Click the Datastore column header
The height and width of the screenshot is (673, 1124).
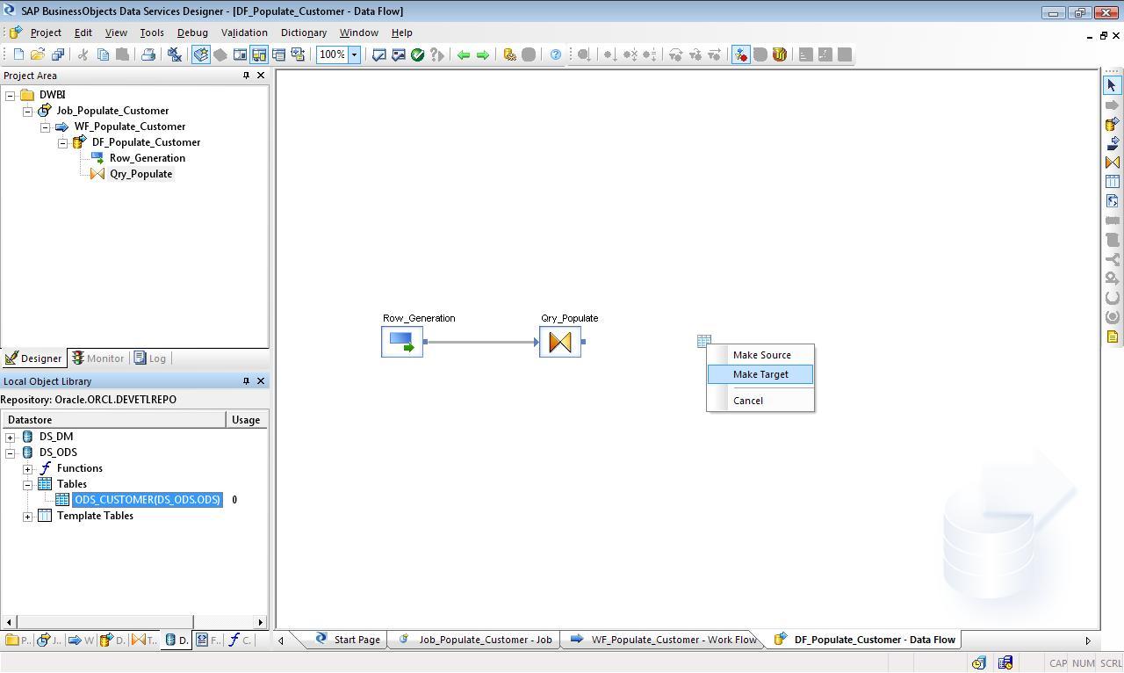(x=113, y=420)
